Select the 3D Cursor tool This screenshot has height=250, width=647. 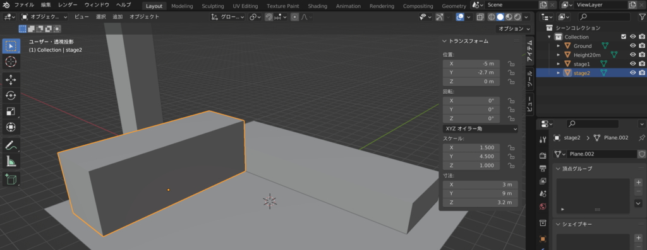tap(11, 62)
